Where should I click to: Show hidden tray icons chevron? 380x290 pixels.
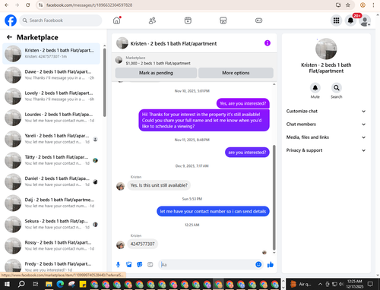pyautogui.click(x=320, y=284)
